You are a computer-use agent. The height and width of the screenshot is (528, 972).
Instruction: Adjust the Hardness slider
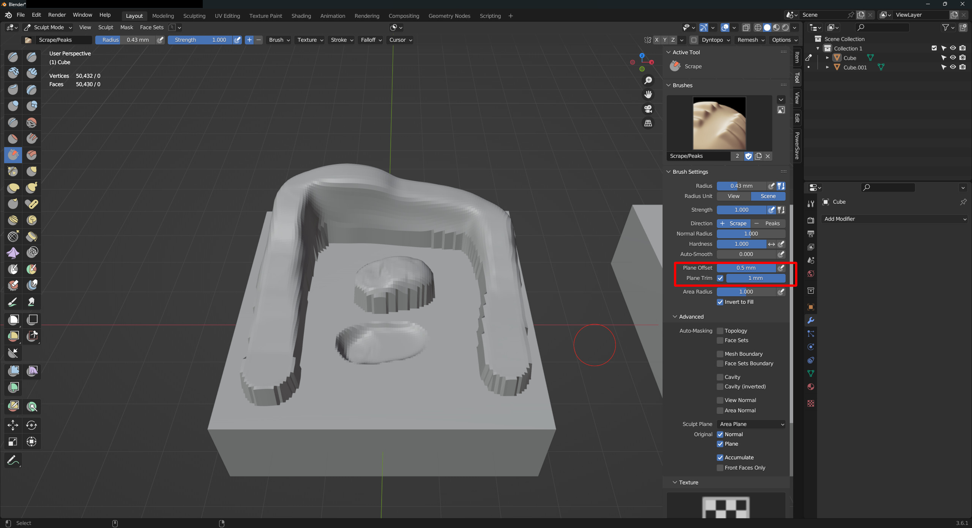(741, 244)
